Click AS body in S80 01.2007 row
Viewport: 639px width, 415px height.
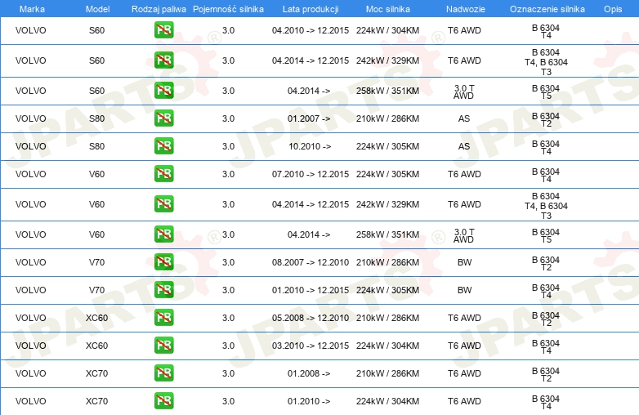coord(464,118)
